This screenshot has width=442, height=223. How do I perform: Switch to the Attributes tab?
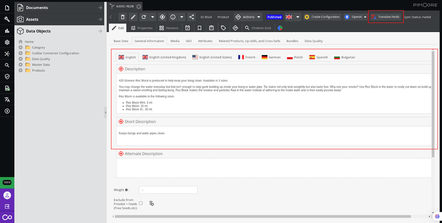205,41
